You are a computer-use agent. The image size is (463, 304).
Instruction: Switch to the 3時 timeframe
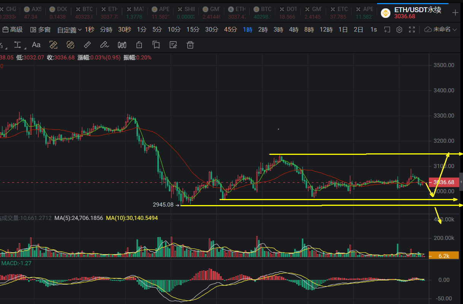pyautogui.click(x=278, y=29)
